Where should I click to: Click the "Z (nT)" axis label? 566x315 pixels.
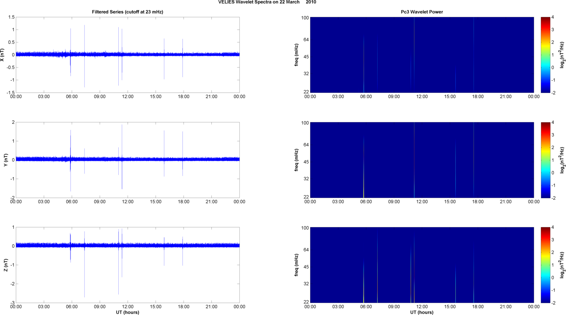pos(6,265)
